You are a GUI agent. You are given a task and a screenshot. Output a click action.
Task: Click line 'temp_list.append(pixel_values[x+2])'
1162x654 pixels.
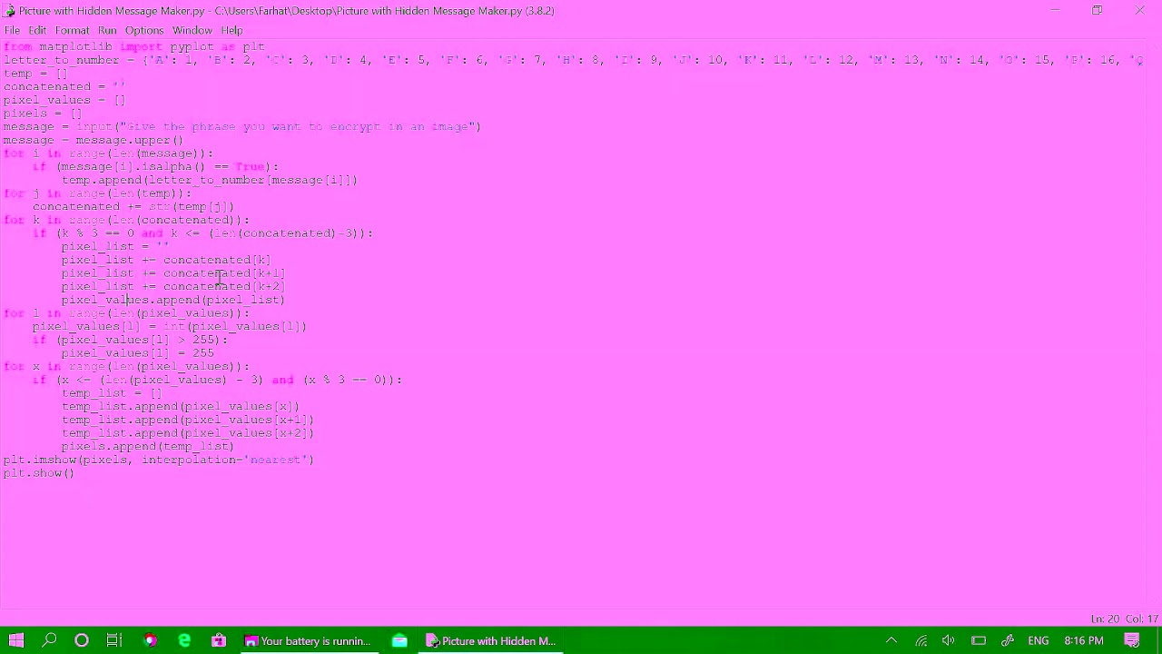(188, 432)
